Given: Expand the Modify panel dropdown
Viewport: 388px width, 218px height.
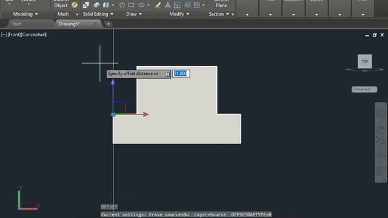Looking at the screenshot, I should tap(187, 14).
